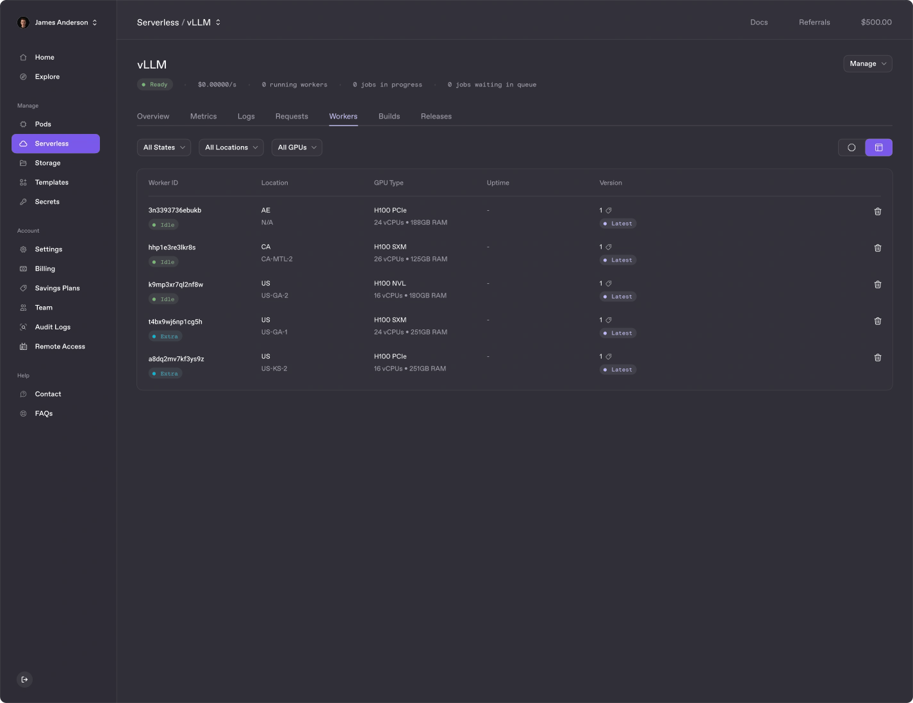Click the Audit Logs icon

[x=23, y=327]
